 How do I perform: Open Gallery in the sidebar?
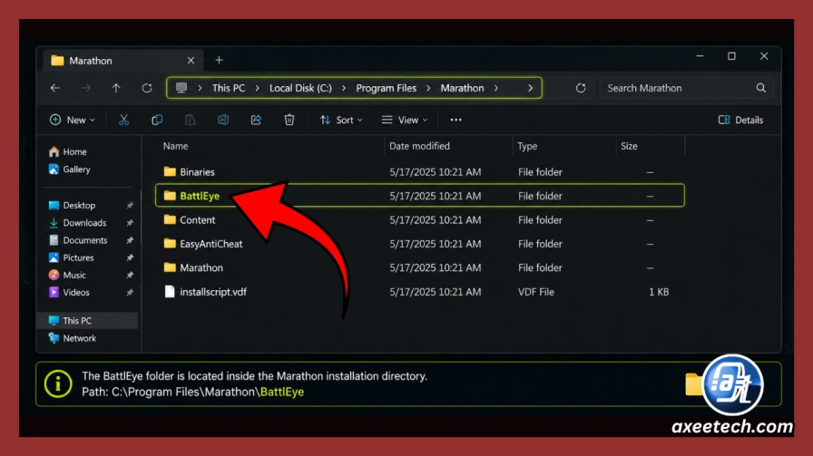pyautogui.click(x=70, y=170)
